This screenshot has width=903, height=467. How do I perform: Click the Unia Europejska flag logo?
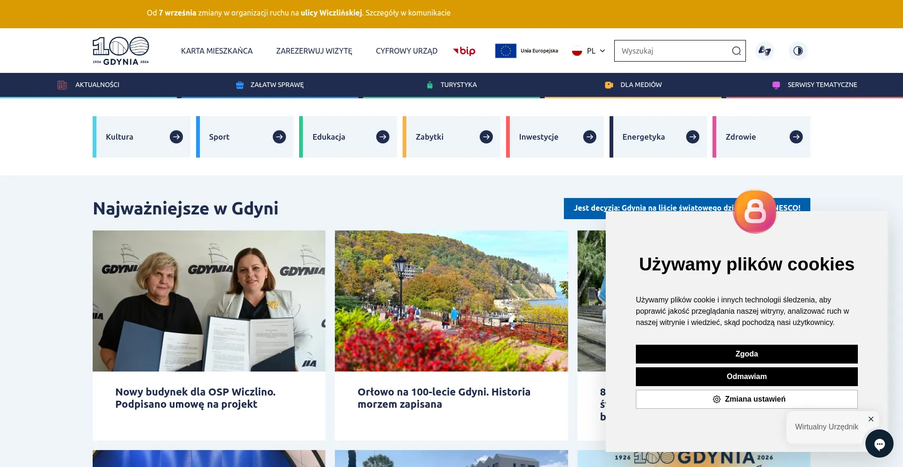527,51
